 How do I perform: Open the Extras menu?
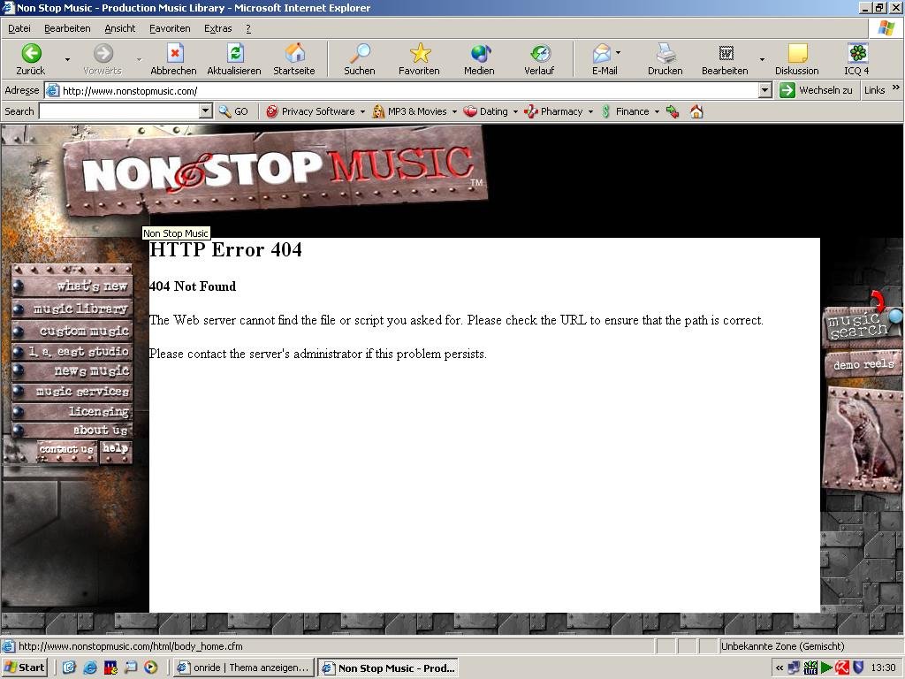[217, 28]
